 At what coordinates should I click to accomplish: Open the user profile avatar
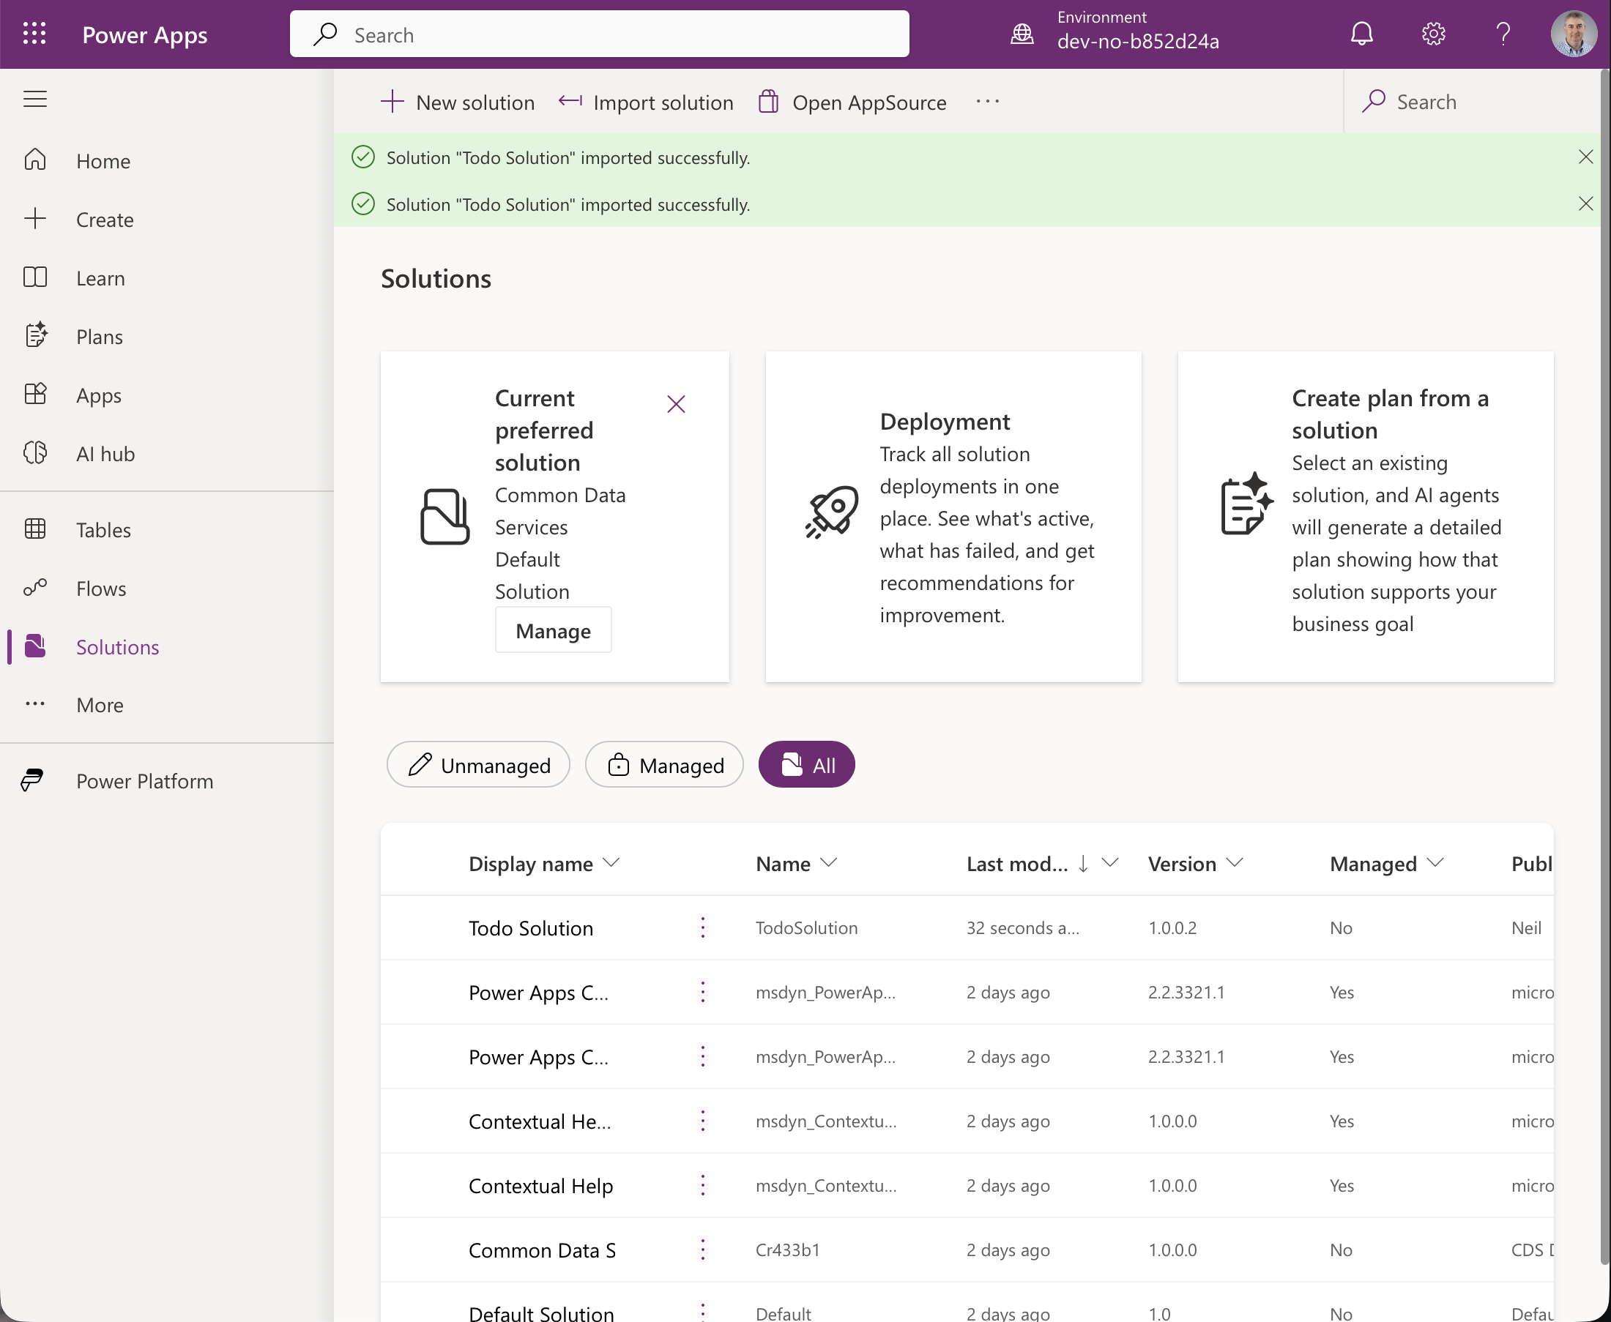click(x=1573, y=34)
